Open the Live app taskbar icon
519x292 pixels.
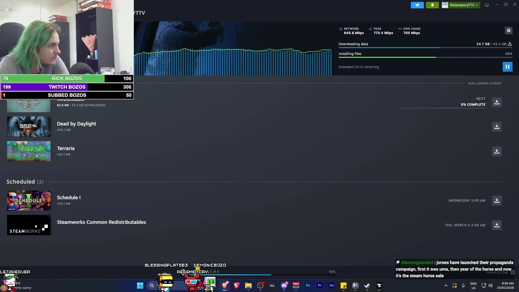(272, 286)
